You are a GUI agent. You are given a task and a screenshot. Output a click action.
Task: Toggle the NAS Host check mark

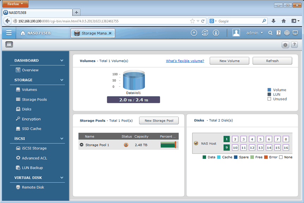(x=196, y=143)
